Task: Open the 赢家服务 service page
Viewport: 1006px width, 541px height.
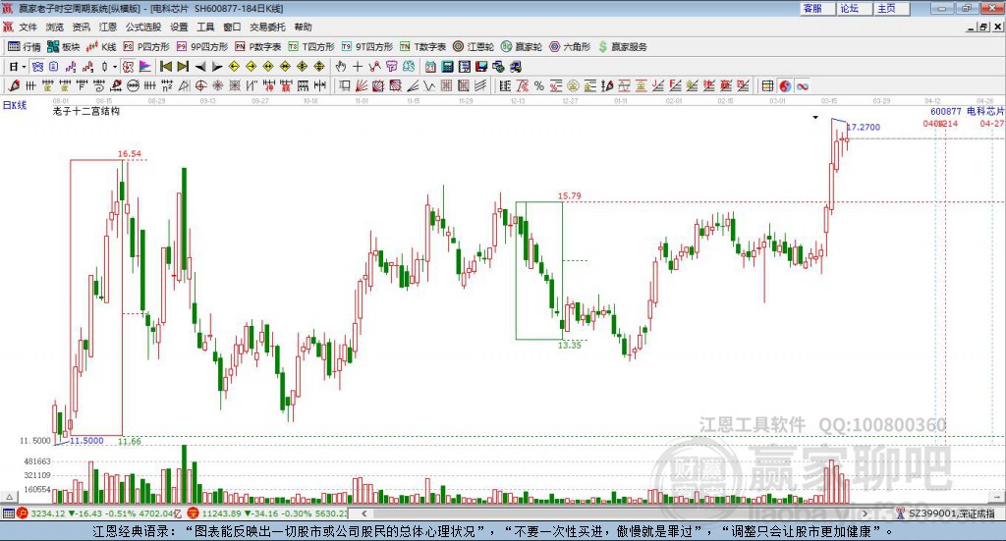Action: 623,47
